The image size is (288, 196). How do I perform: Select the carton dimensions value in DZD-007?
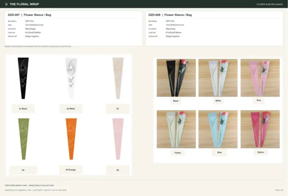[33, 33]
